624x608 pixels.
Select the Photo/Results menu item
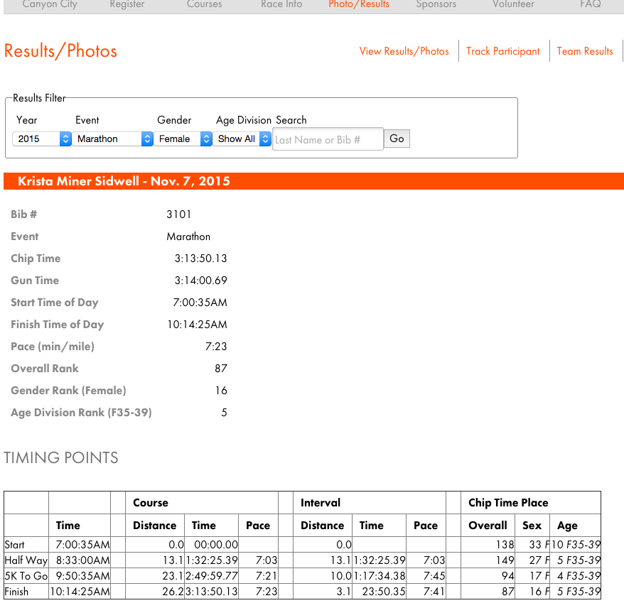click(x=359, y=4)
